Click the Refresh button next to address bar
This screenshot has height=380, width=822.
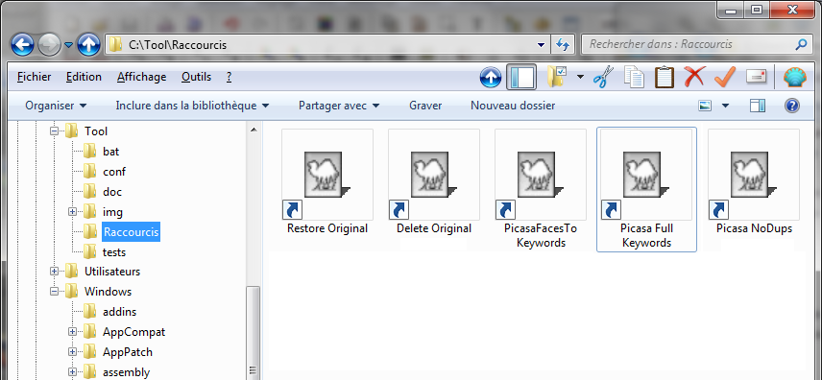tap(562, 44)
